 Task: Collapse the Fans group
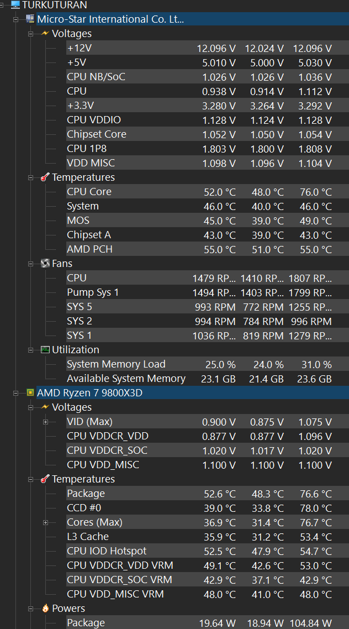click(x=30, y=264)
